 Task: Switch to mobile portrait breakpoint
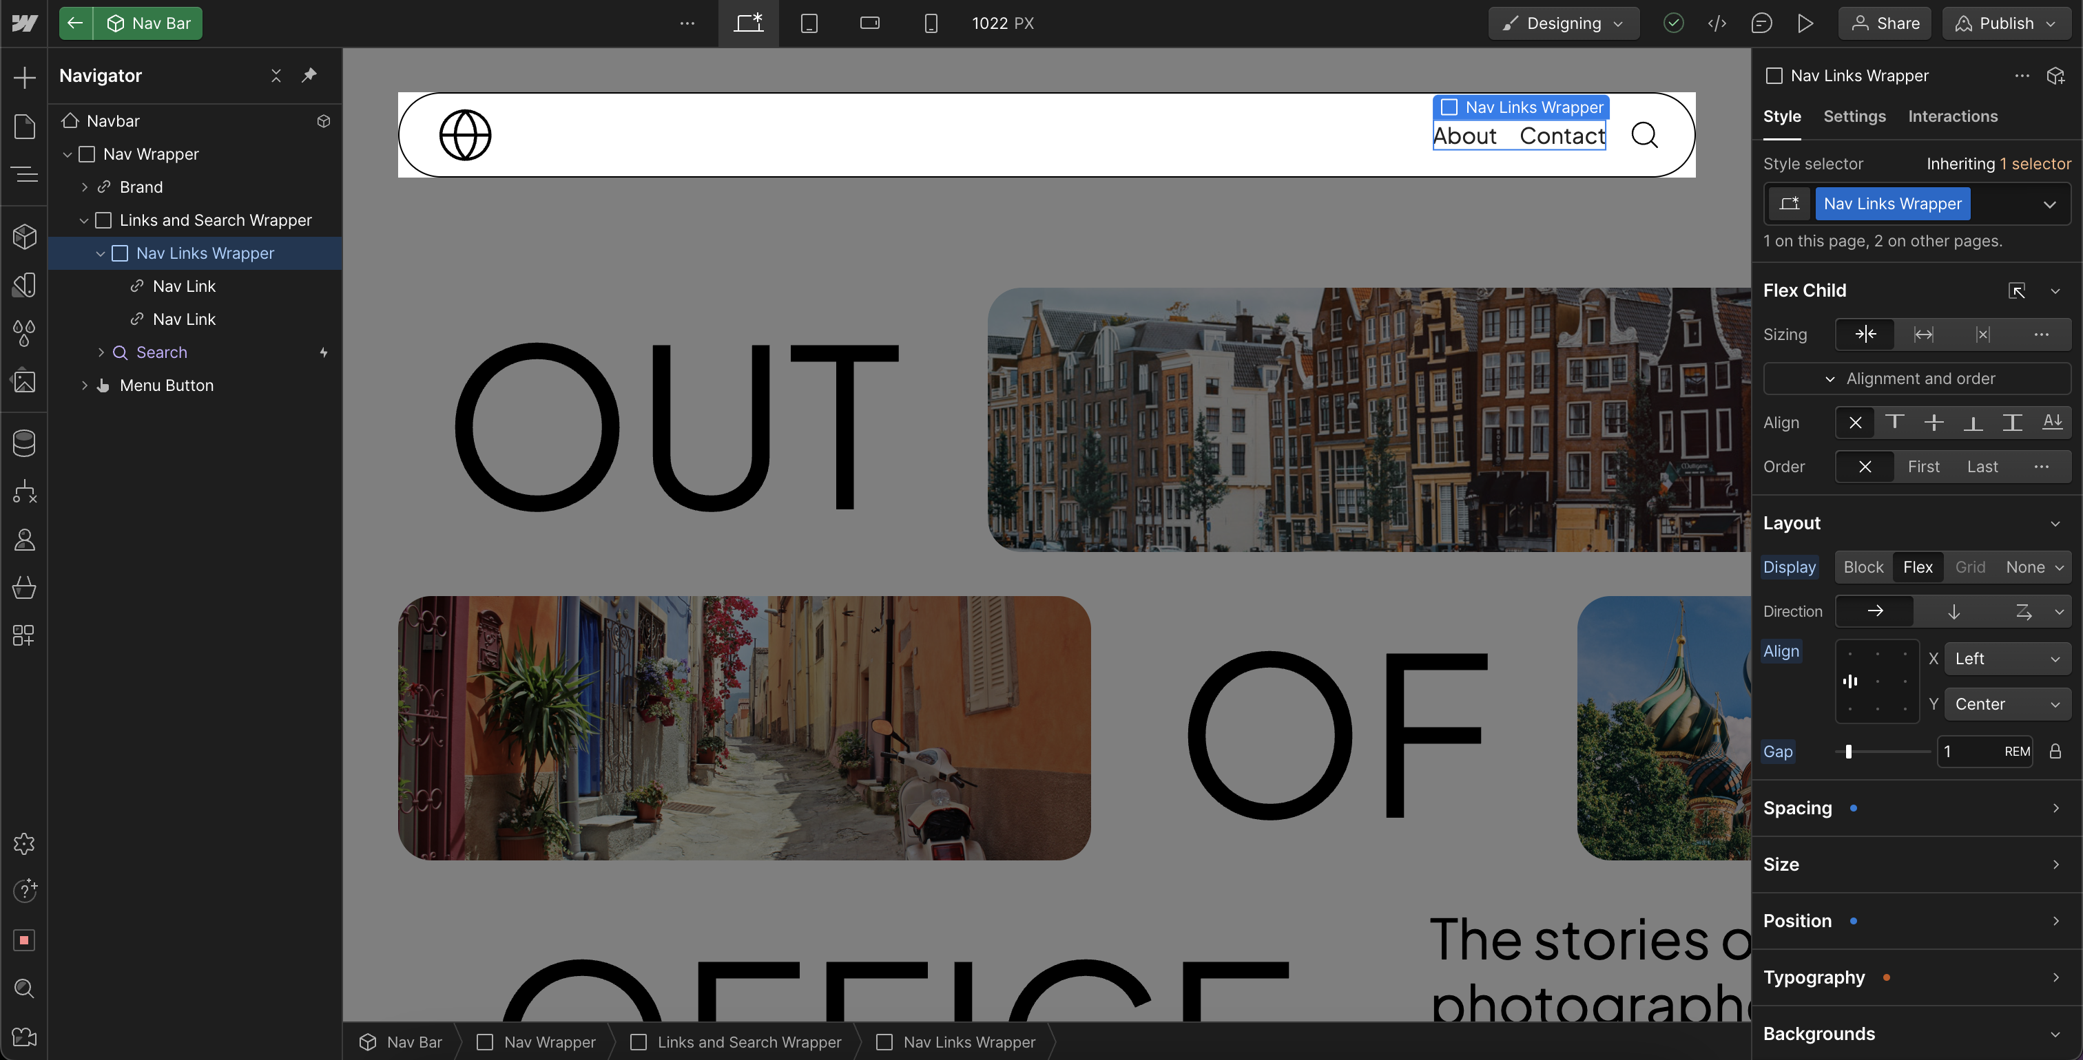(931, 23)
